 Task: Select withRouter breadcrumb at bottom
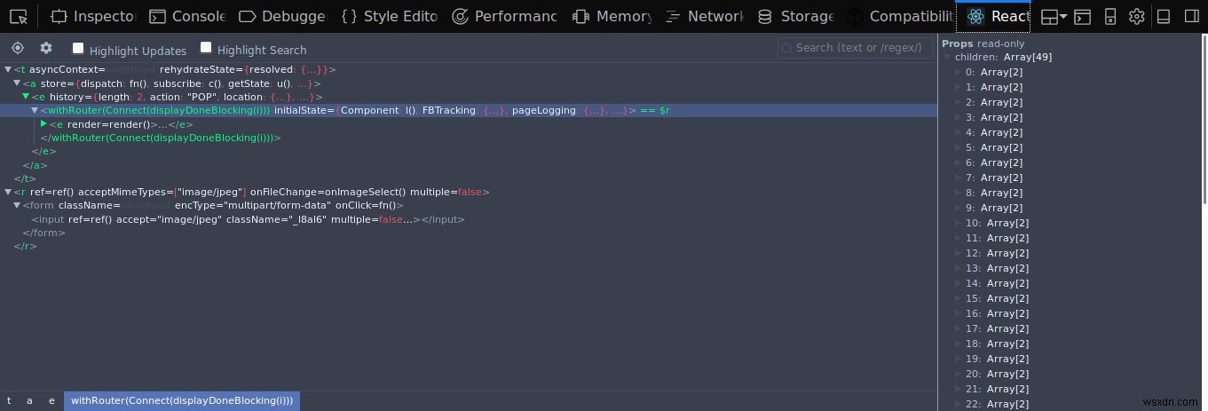click(x=182, y=400)
